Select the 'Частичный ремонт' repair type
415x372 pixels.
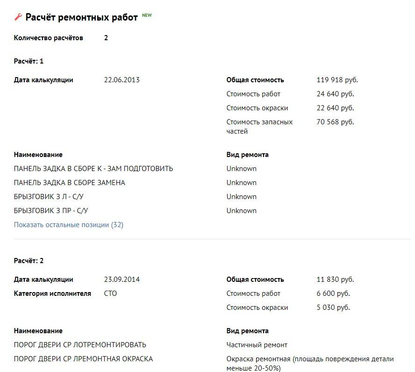tap(257, 345)
